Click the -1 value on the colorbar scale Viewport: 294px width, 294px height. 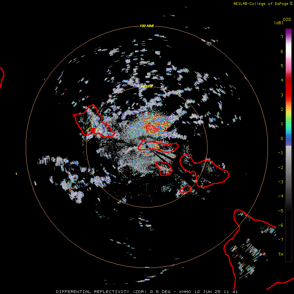pyautogui.click(x=281, y=153)
